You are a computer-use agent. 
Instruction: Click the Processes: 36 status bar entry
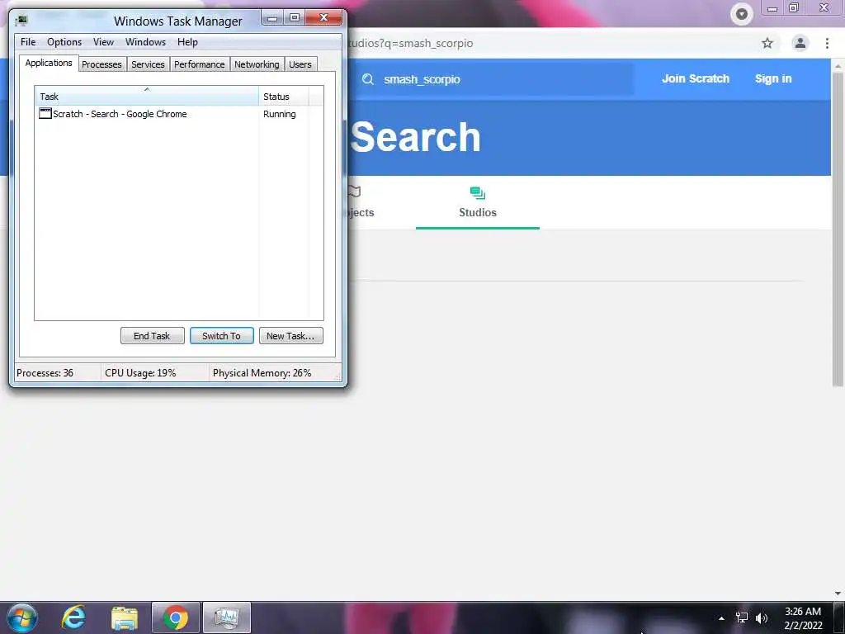point(45,372)
